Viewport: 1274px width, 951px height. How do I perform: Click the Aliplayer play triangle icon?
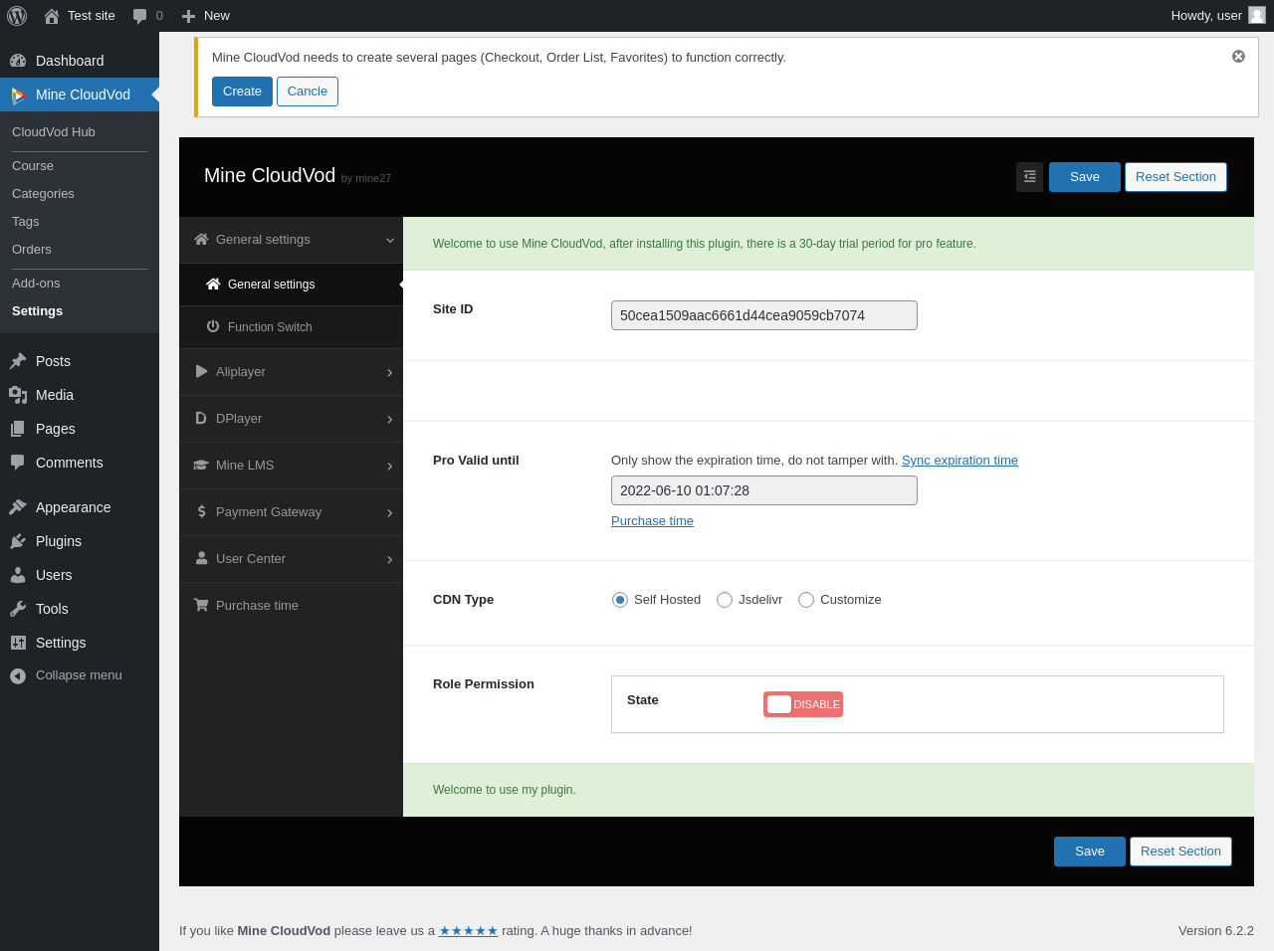201,371
